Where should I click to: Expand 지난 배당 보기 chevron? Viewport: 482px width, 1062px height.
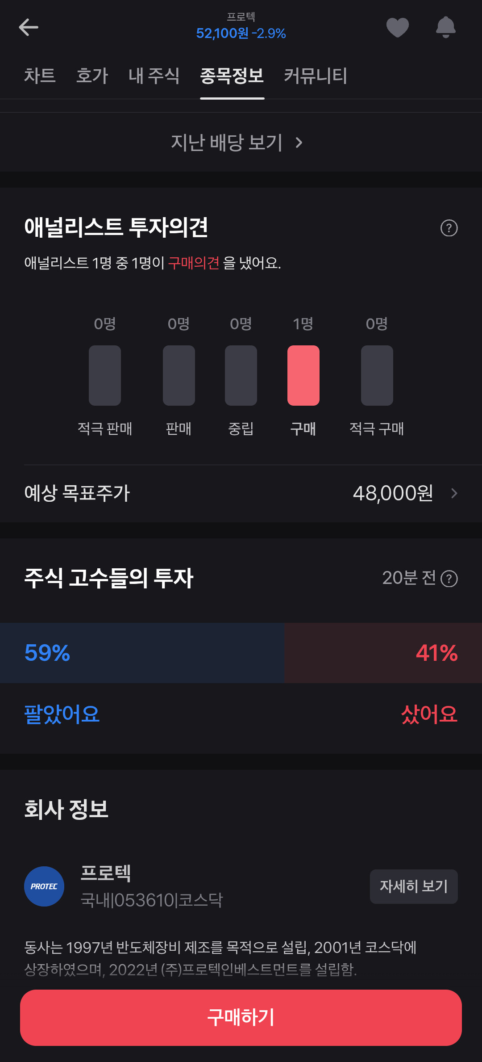[x=299, y=143]
